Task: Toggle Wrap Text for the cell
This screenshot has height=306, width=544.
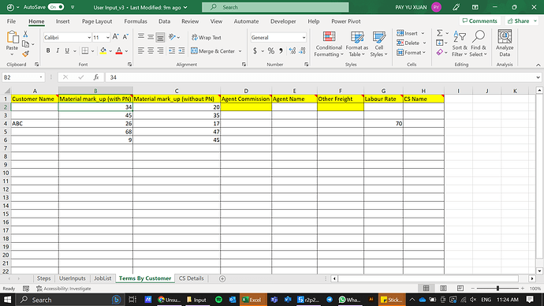Action: (x=207, y=38)
